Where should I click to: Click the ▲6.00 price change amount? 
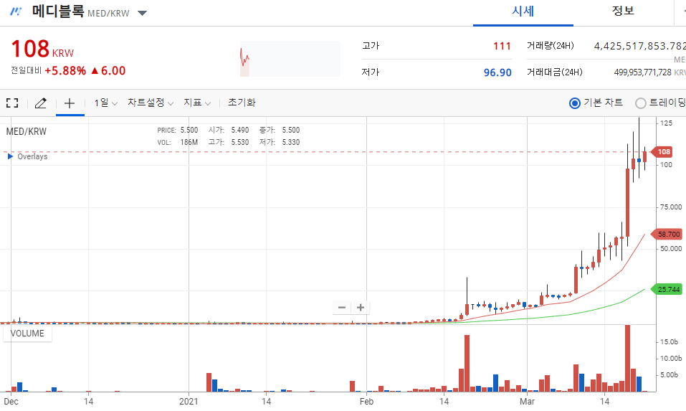108,71
